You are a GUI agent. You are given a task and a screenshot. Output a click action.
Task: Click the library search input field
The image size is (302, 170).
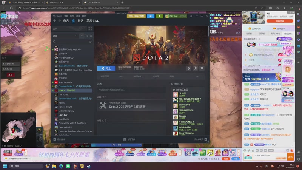[x=72, y=42]
